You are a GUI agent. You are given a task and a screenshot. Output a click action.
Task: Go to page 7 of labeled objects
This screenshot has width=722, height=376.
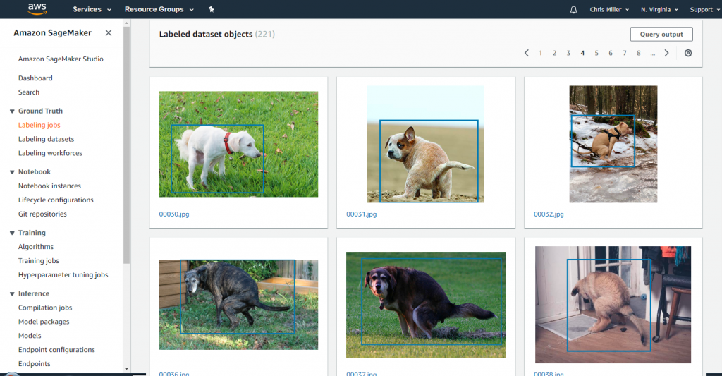(x=625, y=53)
